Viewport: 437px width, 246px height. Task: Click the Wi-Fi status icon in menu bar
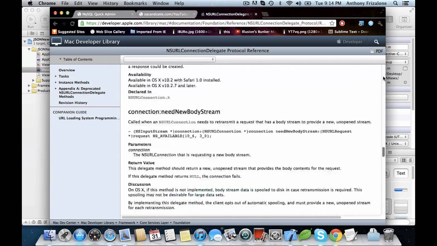tap(290, 3)
